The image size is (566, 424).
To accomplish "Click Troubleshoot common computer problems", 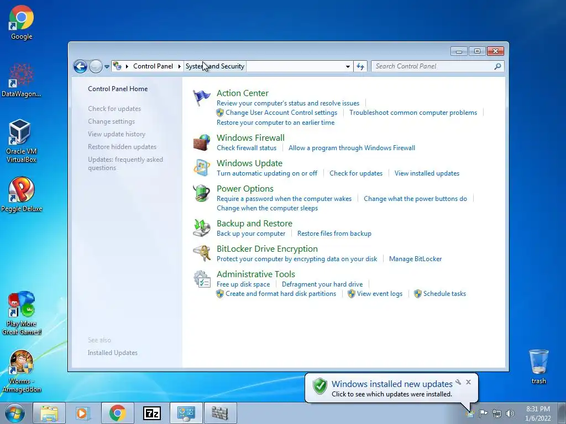I will point(413,113).
